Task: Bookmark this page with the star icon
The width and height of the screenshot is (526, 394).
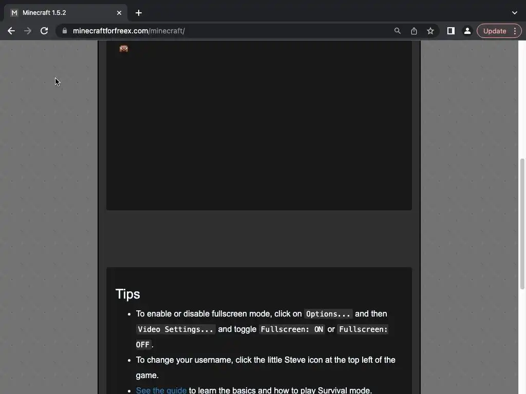Action: tap(430, 31)
